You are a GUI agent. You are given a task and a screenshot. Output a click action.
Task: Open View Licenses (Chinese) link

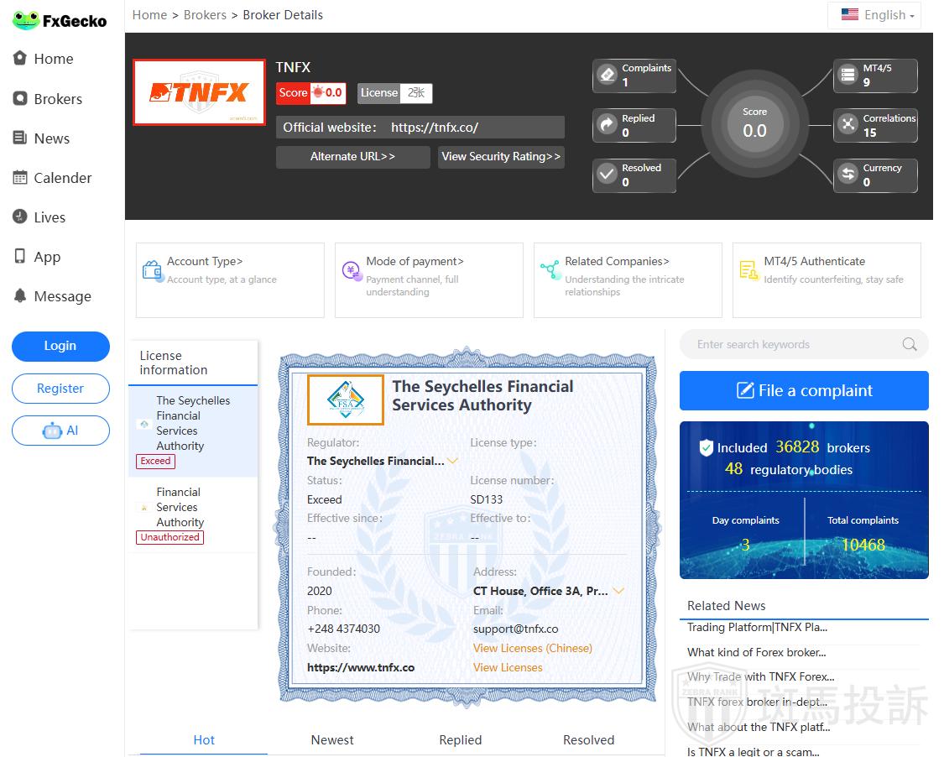532,648
